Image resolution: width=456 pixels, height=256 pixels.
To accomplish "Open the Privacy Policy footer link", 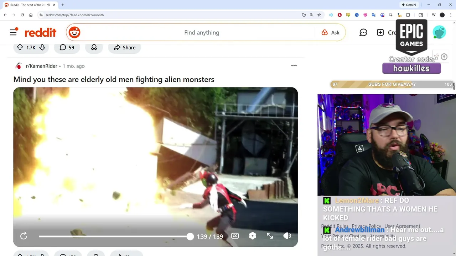I will click(x=366, y=226).
